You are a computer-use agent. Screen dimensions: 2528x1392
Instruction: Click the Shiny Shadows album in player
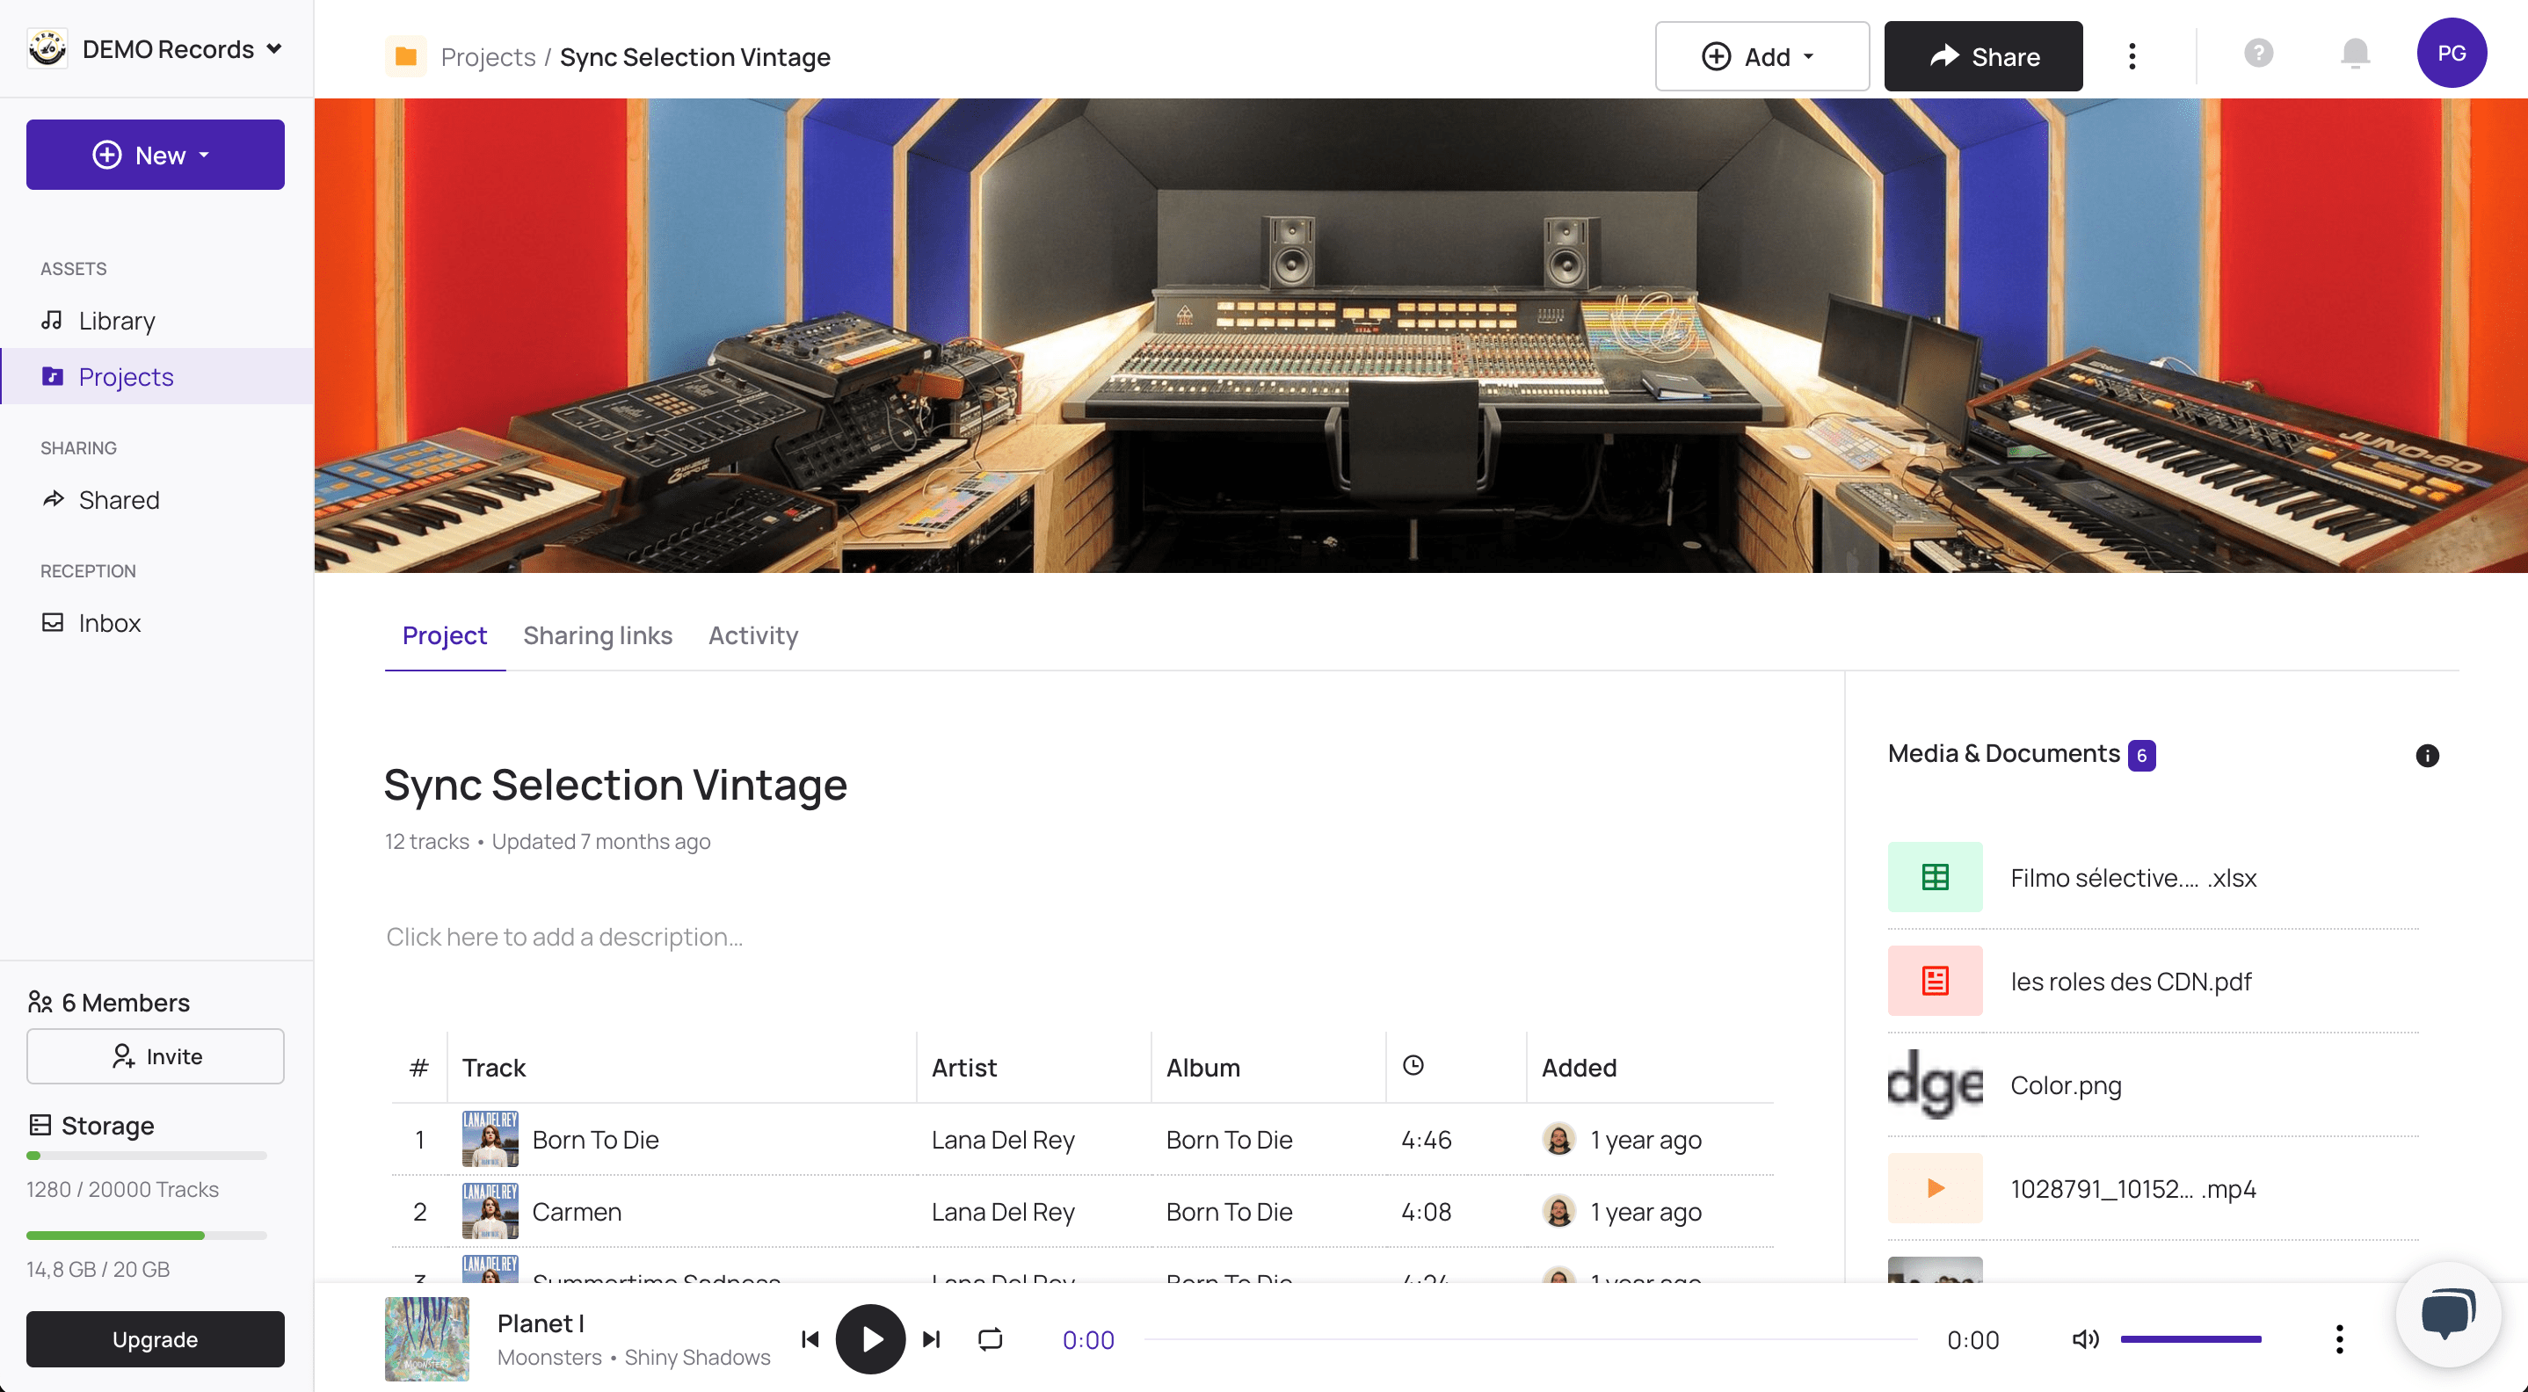(698, 1358)
